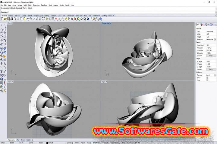Click the add viewport tab plus button

tap(33, 140)
